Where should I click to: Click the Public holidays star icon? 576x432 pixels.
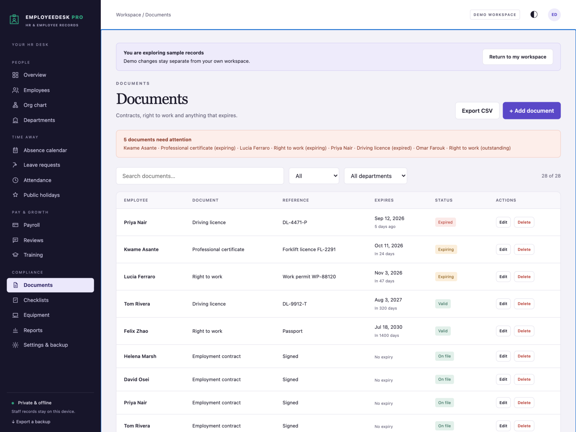15,195
